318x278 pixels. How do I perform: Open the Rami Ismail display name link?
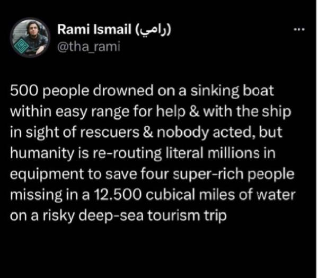coord(94,30)
